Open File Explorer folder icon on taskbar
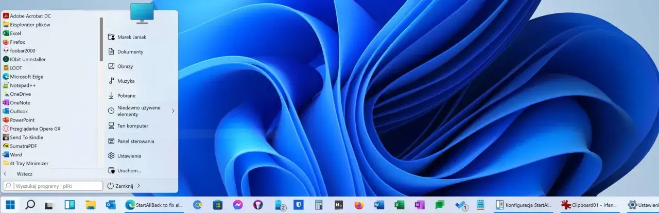Viewport: 659px width, 213px height. click(90, 205)
